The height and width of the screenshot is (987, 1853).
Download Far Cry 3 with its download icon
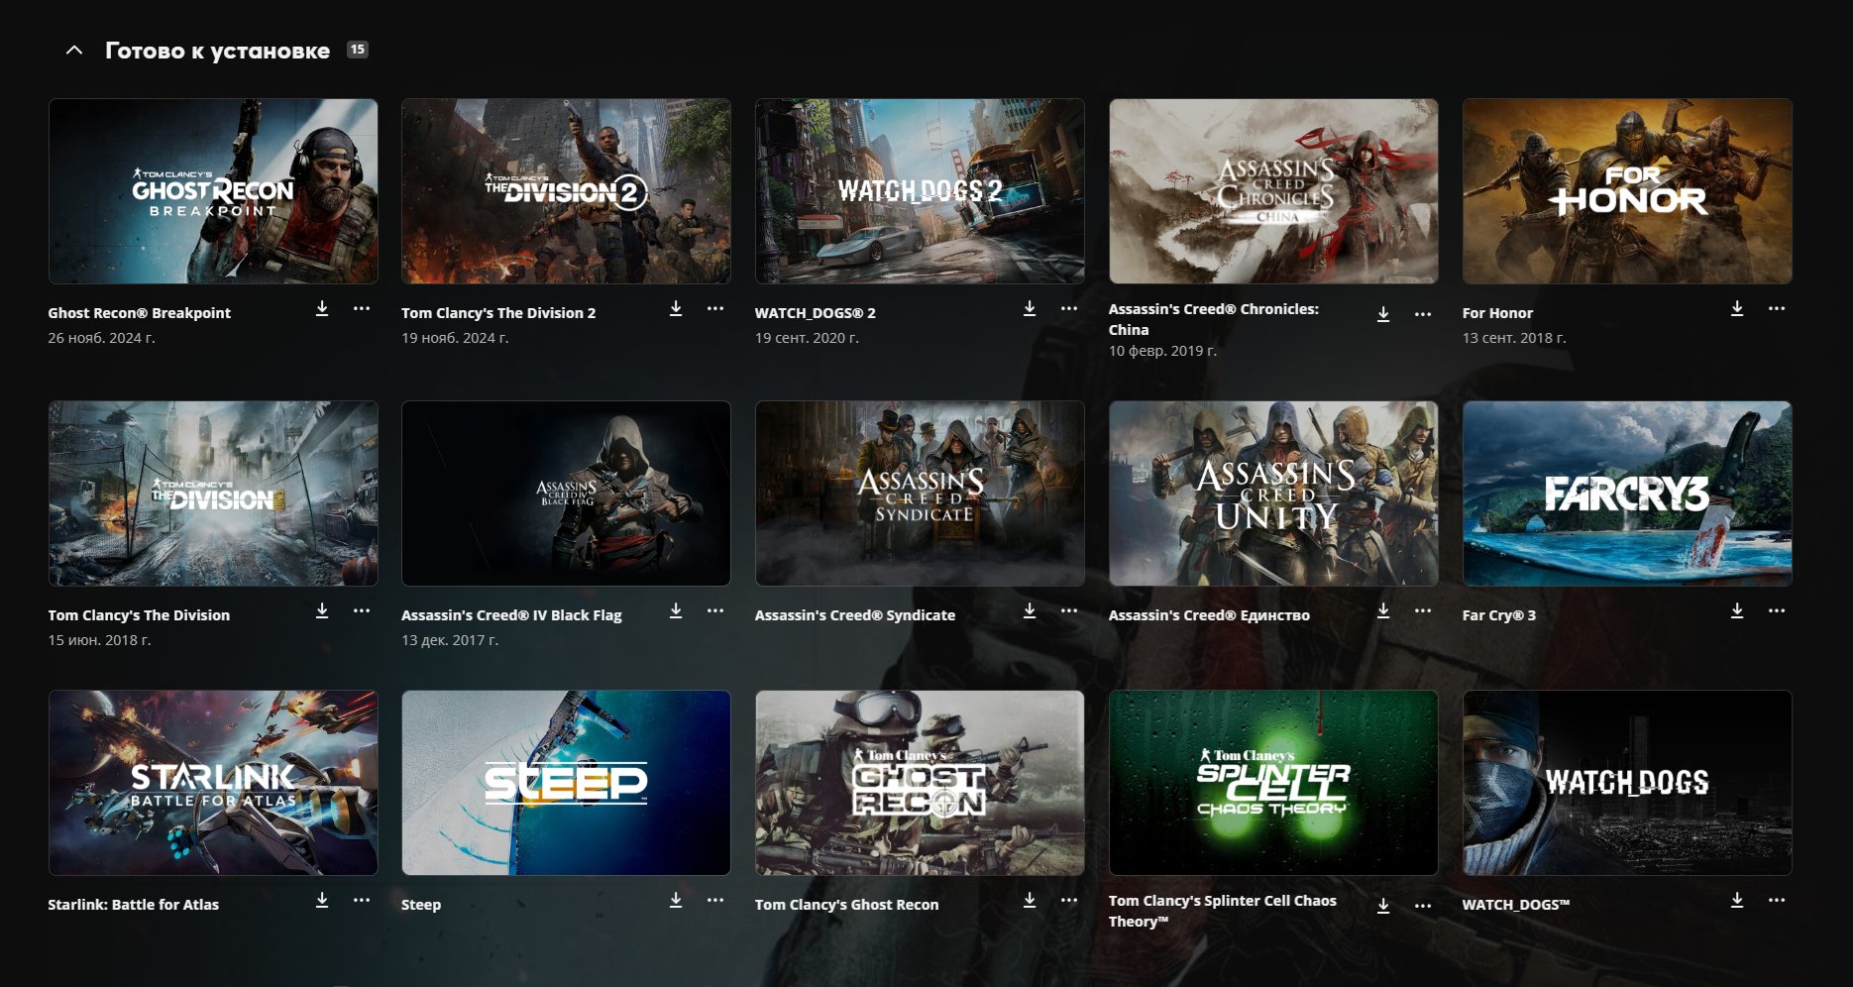(x=1737, y=611)
